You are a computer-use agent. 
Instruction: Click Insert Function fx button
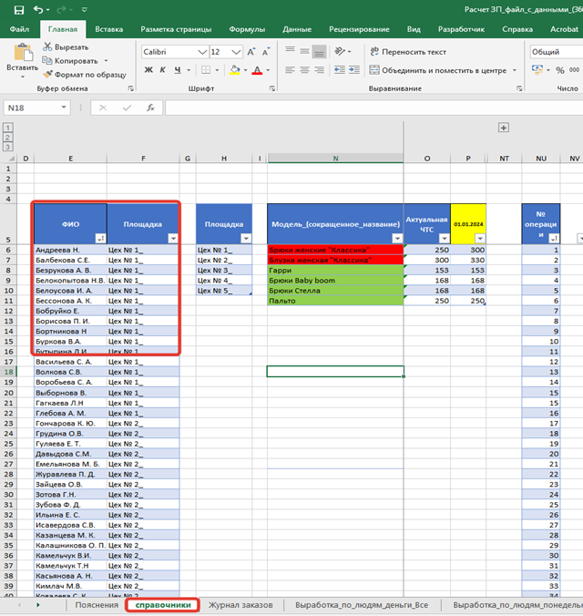point(150,108)
